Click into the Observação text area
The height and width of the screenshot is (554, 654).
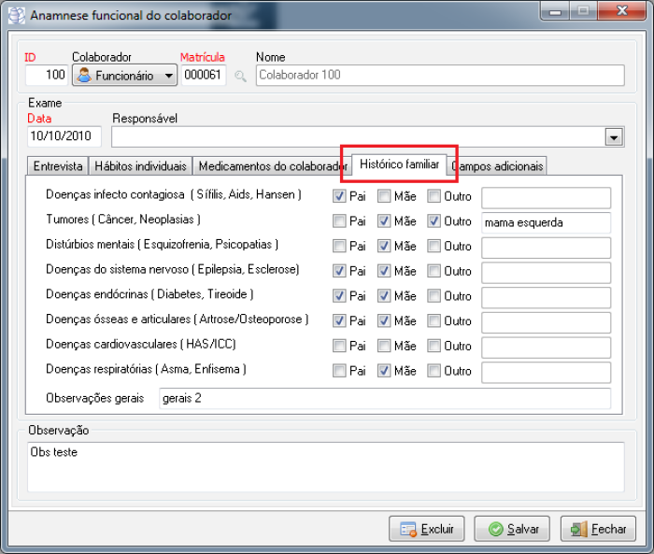point(326,466)
